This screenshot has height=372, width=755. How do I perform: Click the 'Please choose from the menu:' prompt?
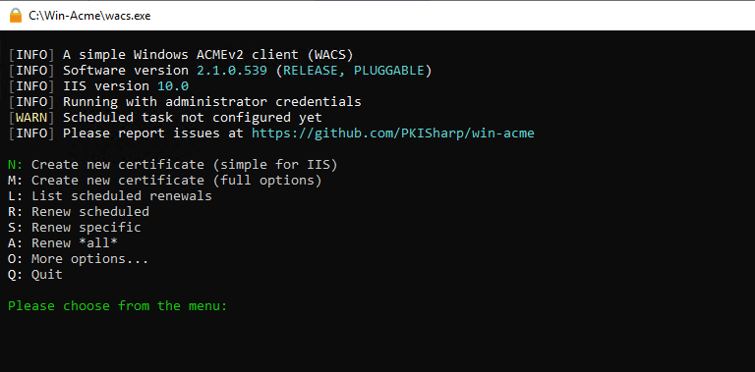[x=118, y=306]
